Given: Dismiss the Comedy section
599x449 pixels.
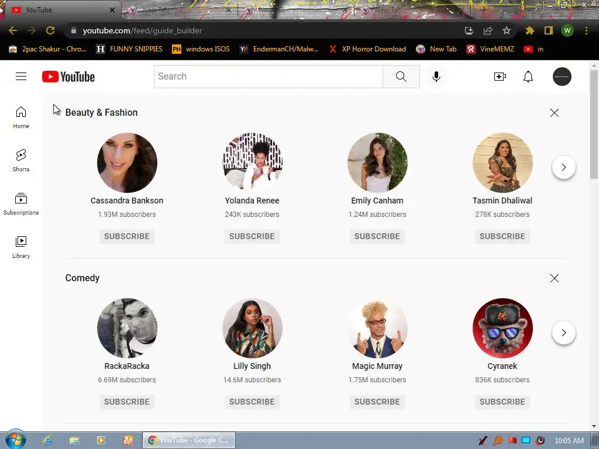Looking at the screenshot, I should [x=555, y=278].
